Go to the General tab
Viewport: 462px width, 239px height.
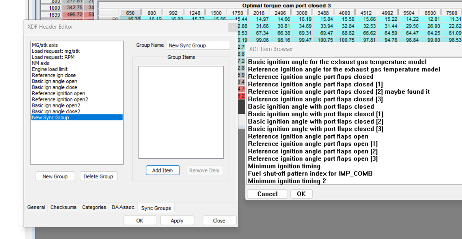[x=36, y=207]
